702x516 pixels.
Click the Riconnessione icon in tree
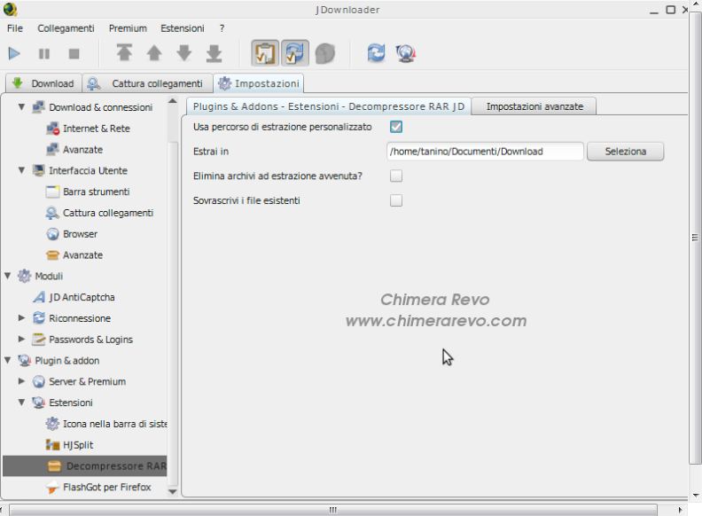point(39,318)
